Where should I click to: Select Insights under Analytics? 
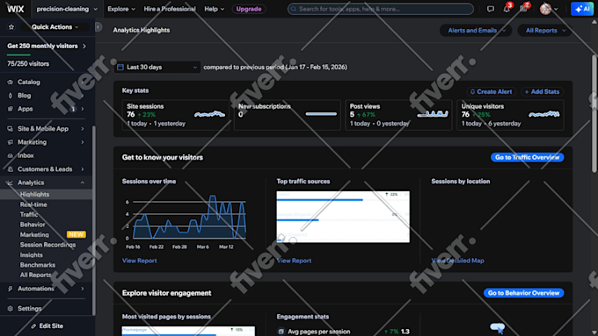(32, 255)
